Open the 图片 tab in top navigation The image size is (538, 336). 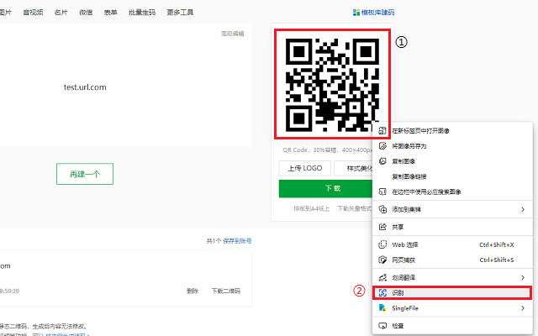[6, 13]
